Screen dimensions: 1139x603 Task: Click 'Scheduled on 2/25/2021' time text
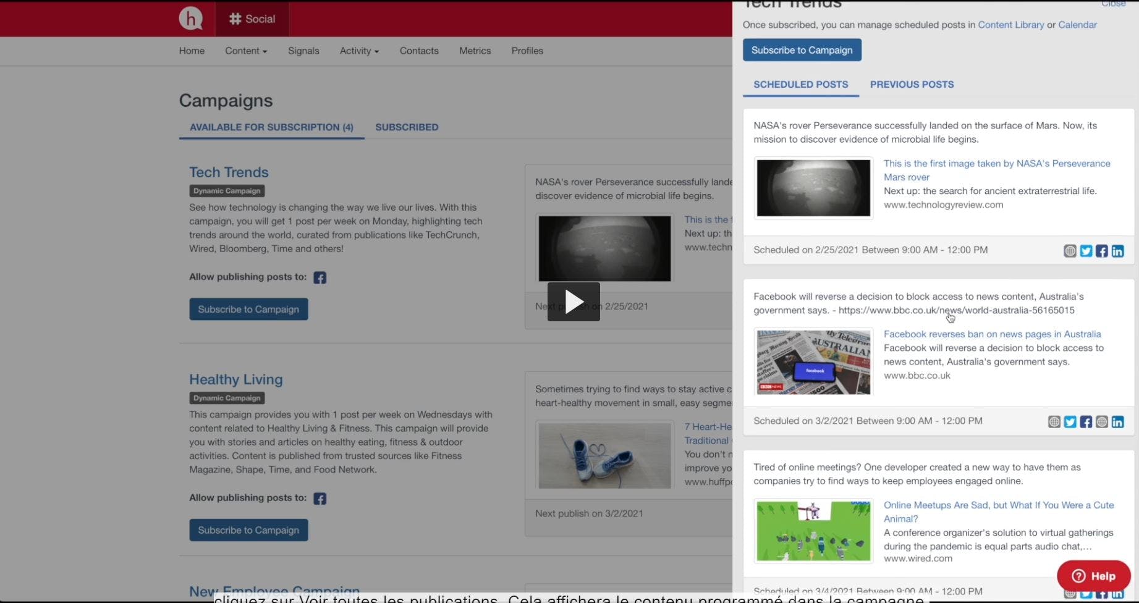click(x=870, y=250)
